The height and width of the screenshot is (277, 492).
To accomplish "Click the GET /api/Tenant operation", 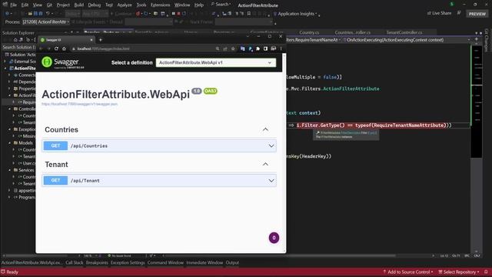I will coord(159,181).
